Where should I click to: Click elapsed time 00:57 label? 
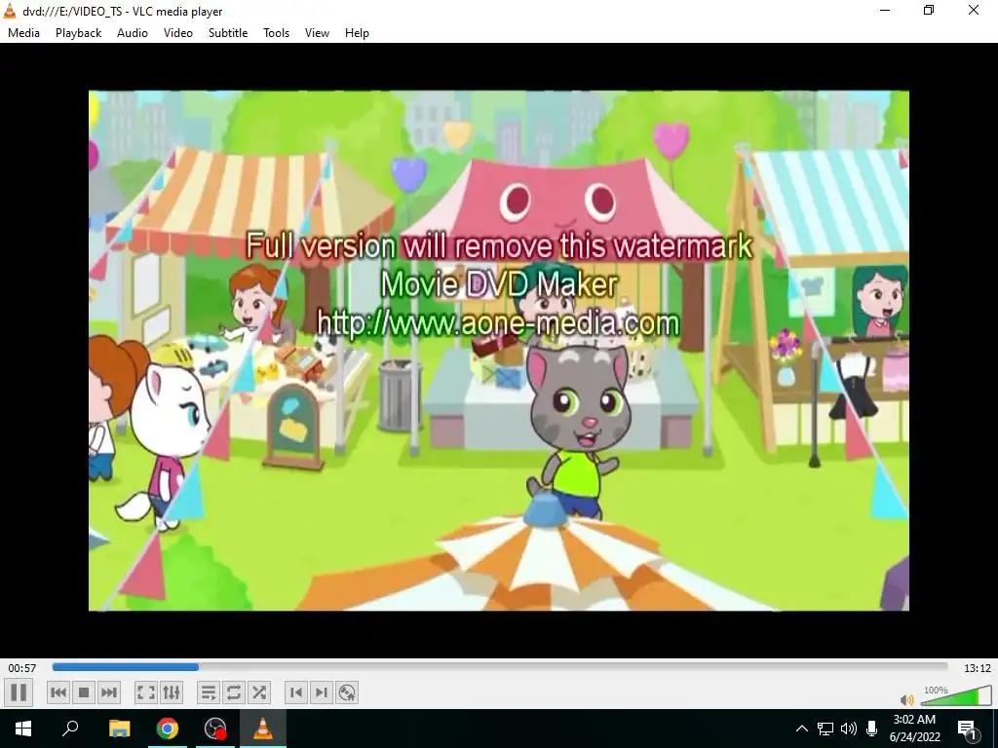tap(22, 668)
